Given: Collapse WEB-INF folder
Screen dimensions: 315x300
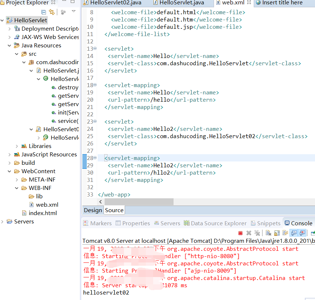Looking at the screenshot, I should click(x=17, y=188).
